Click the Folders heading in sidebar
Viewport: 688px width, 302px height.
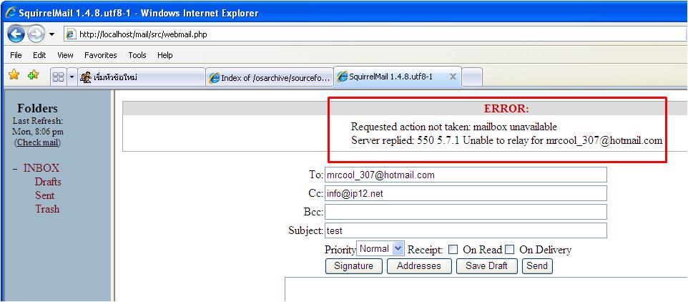37,109
